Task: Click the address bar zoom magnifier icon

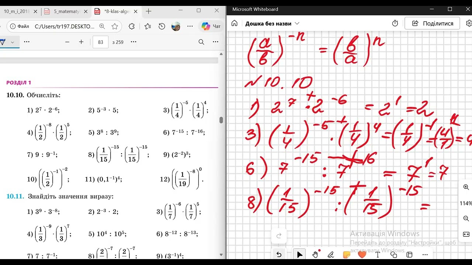Action: [102, 26]
